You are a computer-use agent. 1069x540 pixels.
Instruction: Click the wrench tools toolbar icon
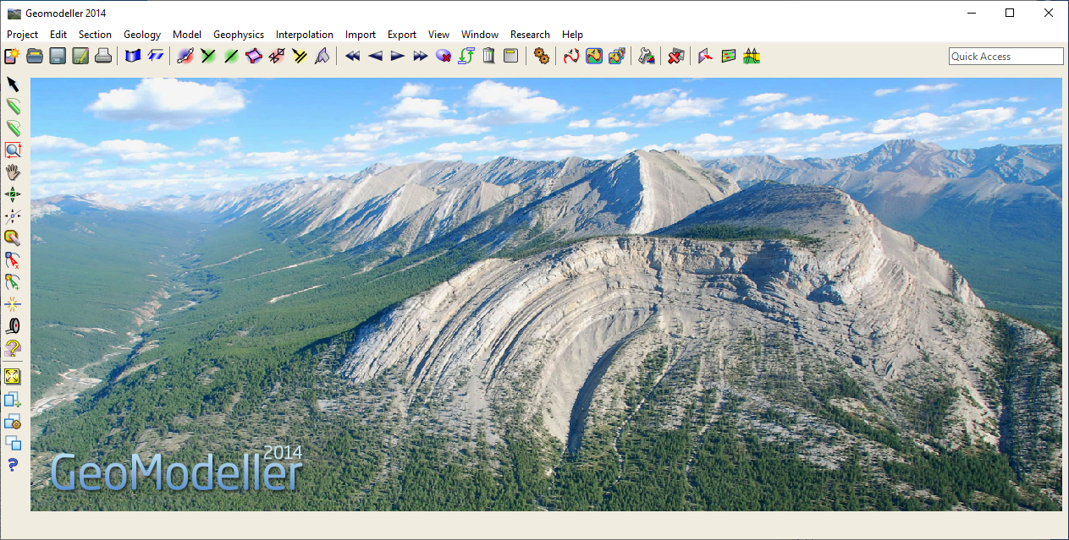pyautogui.click(x=647, y=57)
